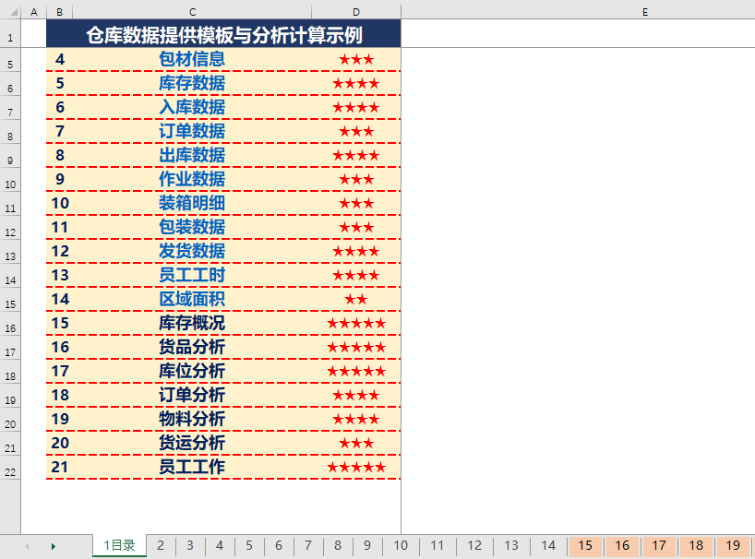Switch to sheet tab 4

pyautogui.click(x=220, y=545)
